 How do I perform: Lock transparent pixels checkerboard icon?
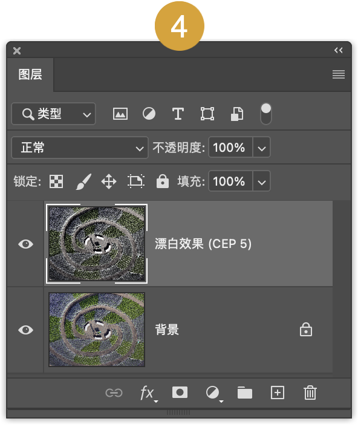coord(56,181)
